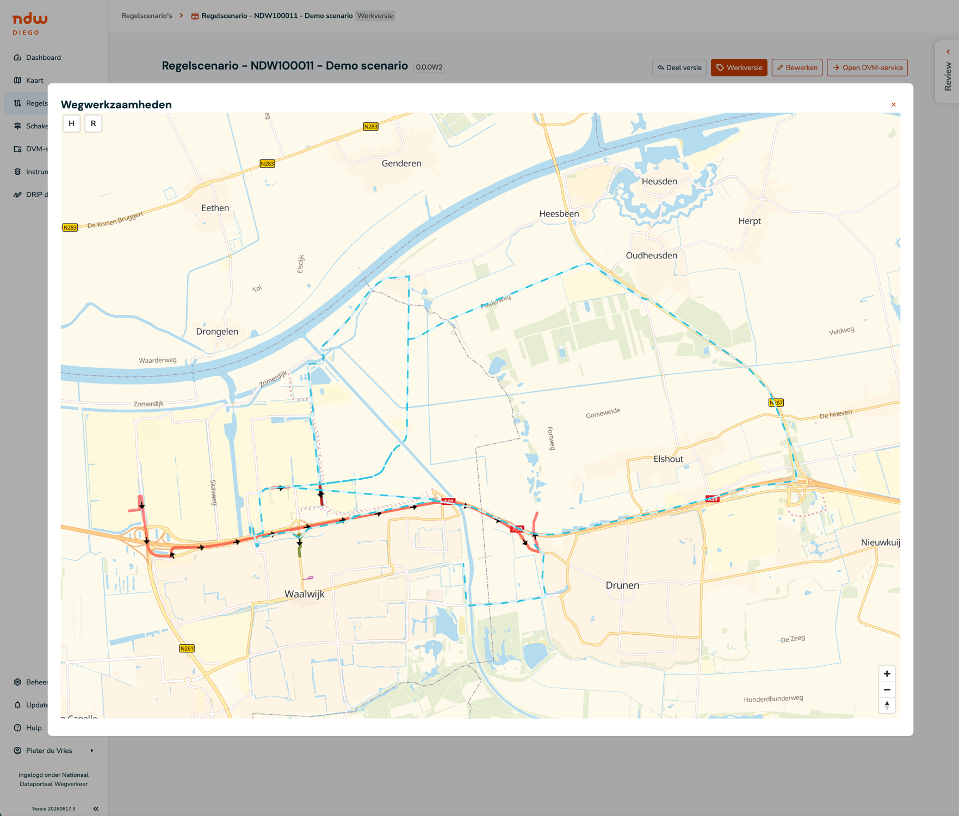Click the Bewerken button
This screenshot has height=816, width=959.
(x=797, y=67)
